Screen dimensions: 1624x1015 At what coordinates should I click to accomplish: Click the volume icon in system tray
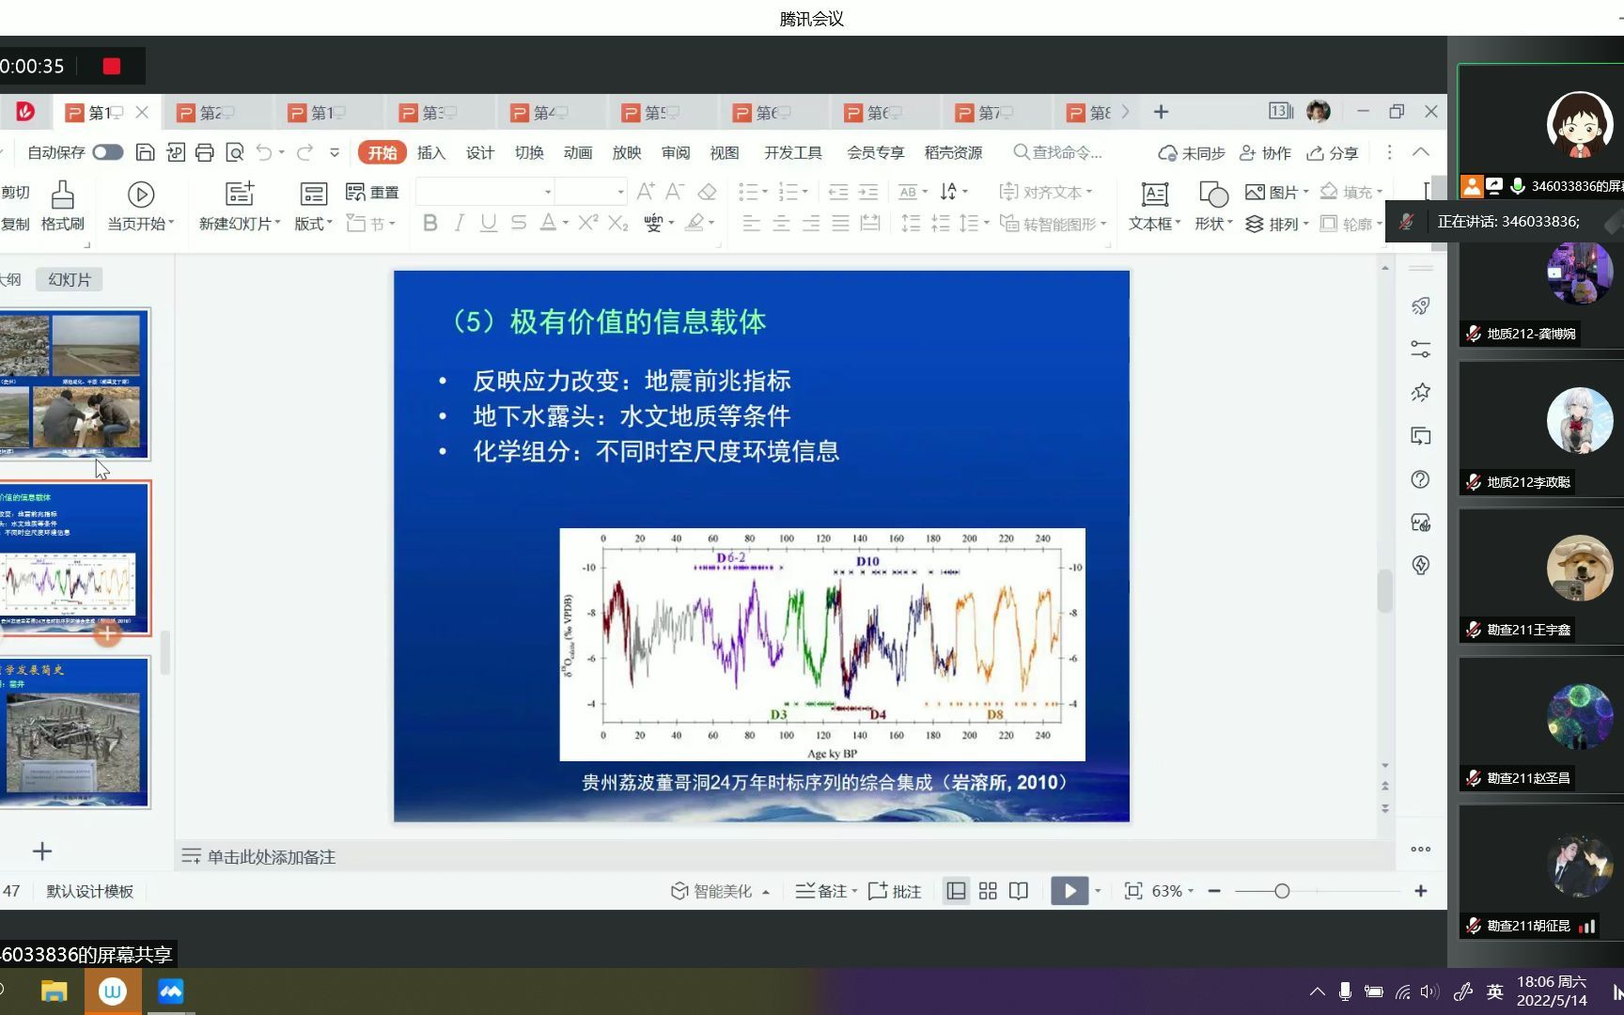pos(1429,992)
